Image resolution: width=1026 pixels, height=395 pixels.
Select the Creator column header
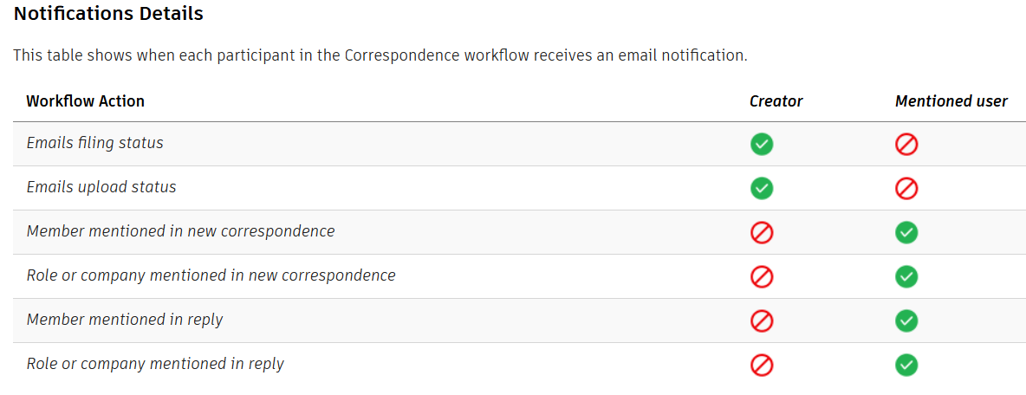(x=776, y=101)
